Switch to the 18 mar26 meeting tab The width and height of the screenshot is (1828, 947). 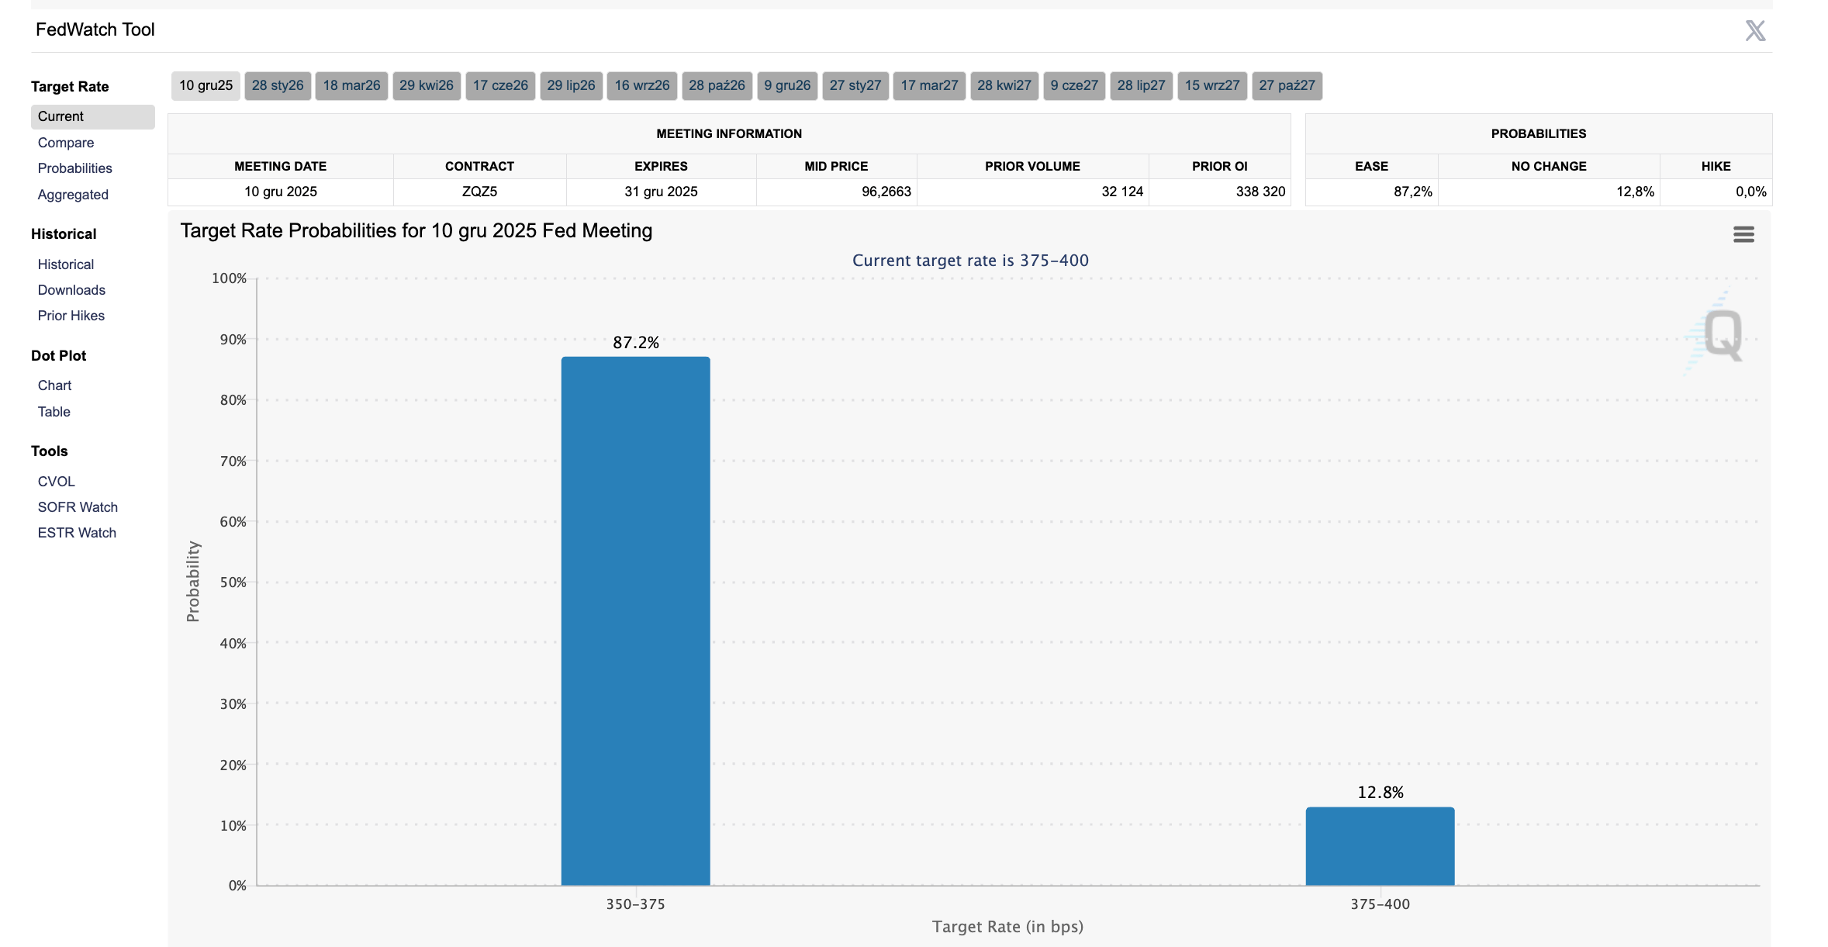[x=351, y=85]
